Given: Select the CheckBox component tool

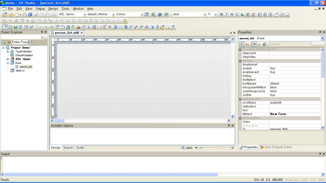Looking at the screenshot, I should click(31, 27).
